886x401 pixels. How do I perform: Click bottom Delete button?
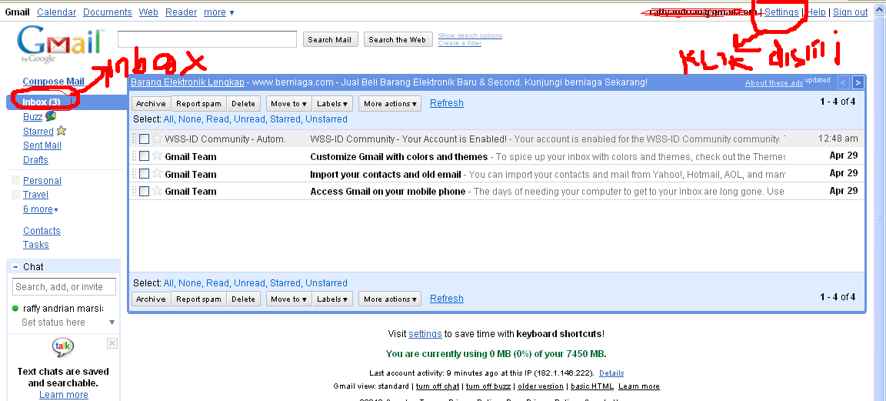pos(244,299)
